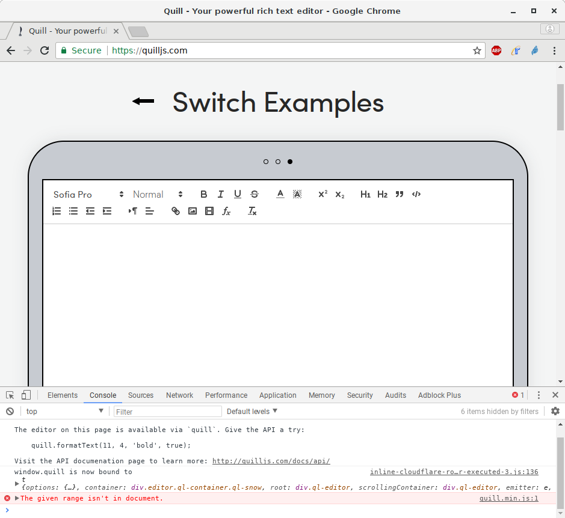Create an ordered numbered list
This screenshot has height=518, width=565.
[57, 211]
